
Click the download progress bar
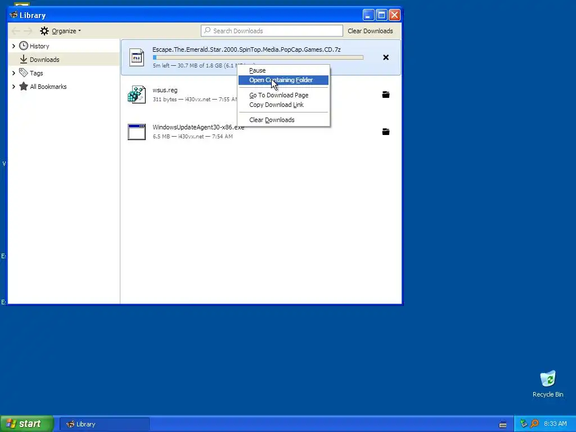pyautogui.click(x=258, y=57)
